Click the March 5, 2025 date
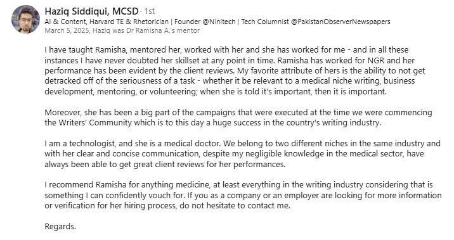The height and width of the screenshot is (240, 454). coord(67,30)
